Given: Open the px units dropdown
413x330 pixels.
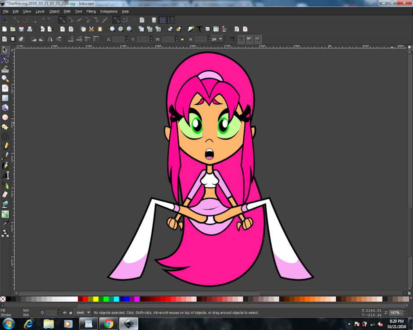Looking at the screenshot, I should [x=218, y=39].
